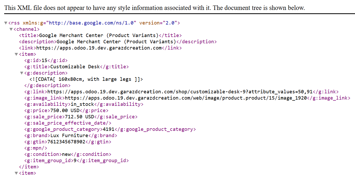Click the availability value 'in_stock'

[82, 104]
